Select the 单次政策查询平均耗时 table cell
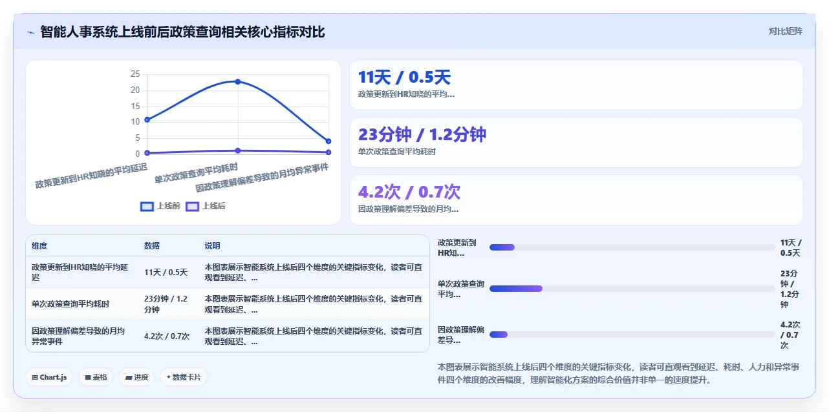This screenshot has width=829, height=412. point(82,304)
